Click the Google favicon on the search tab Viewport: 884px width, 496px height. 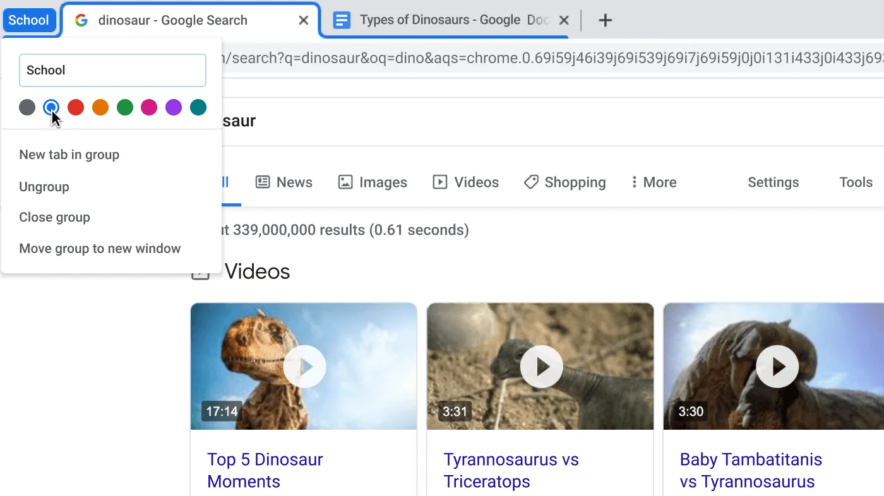point(81,20)
